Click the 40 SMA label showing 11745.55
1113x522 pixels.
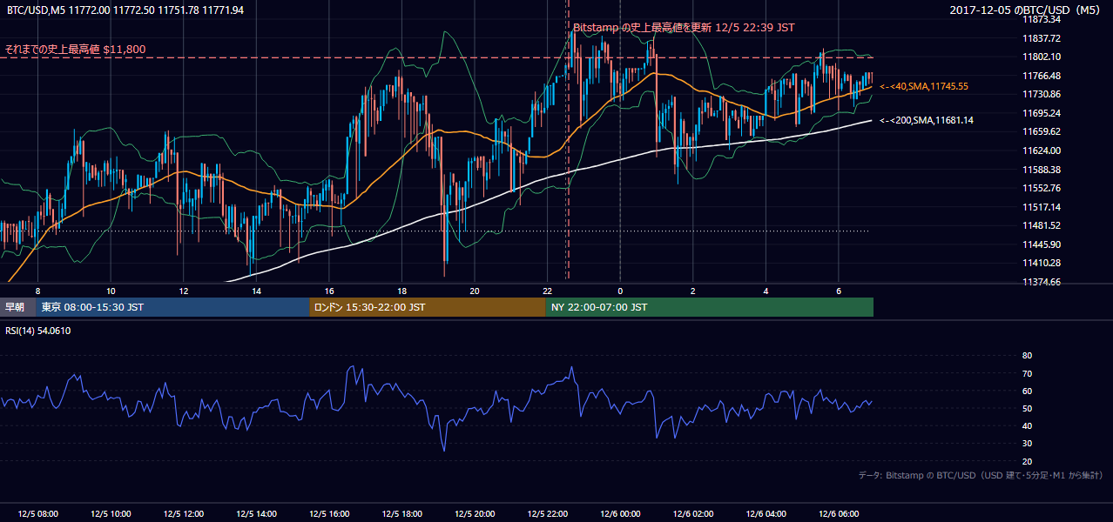coord(924,86)
